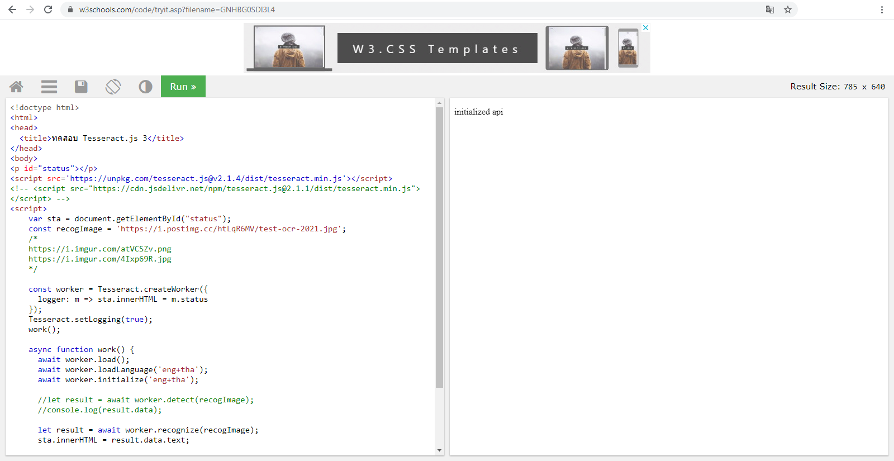Click the worker.loadLanguage('eng+tha') line
The height and width of the screenshot is (461, 894).
tap(123, 369)
